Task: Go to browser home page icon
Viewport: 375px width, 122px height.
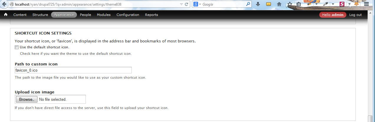Action: tap(279, 4)
